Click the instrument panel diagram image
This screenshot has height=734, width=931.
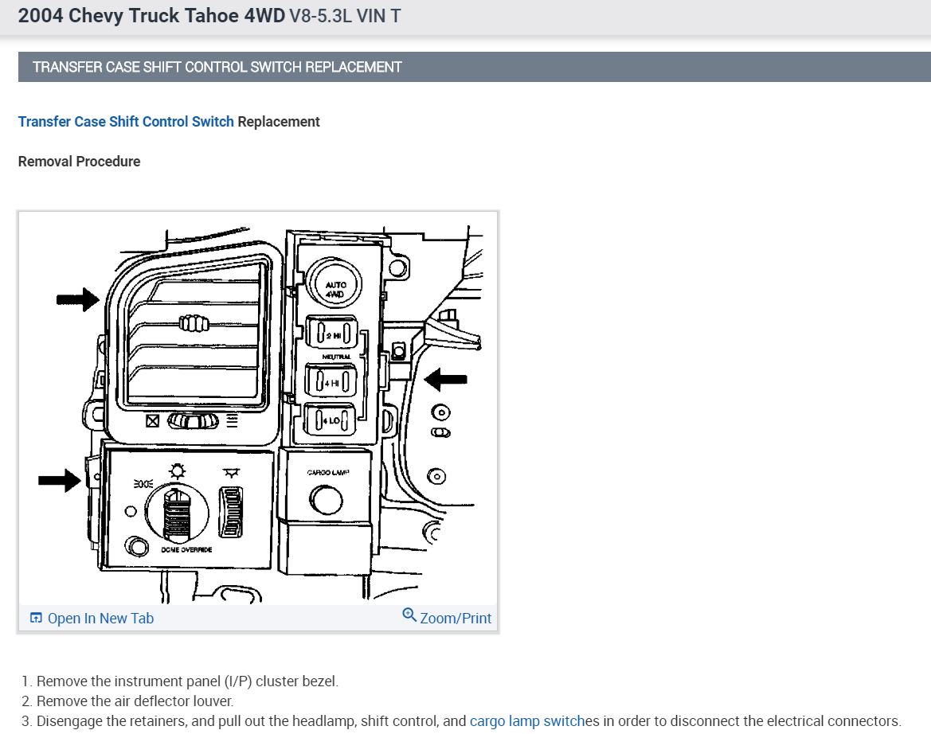click(258, 409)
